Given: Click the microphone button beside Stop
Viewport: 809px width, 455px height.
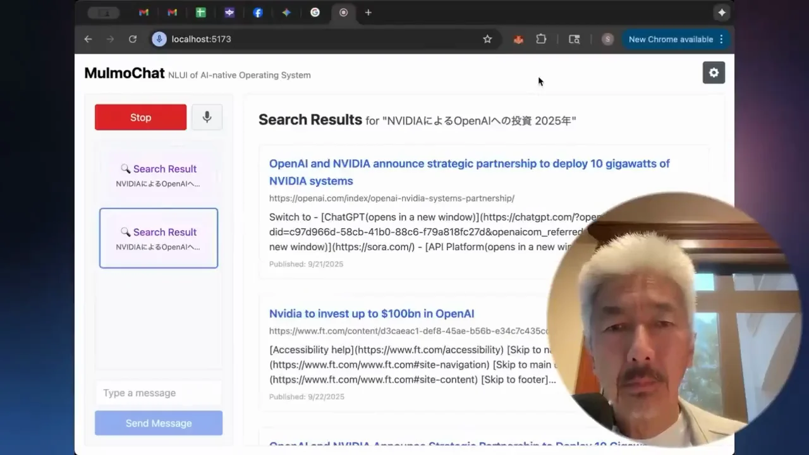Looking at the screenshot, I should coord(207,118).
